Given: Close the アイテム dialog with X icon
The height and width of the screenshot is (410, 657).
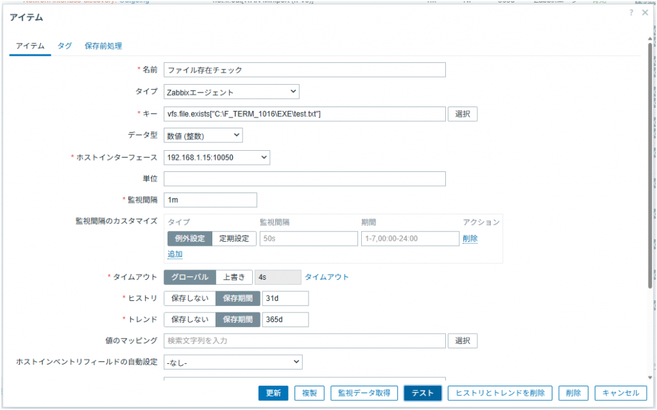Looking at the screenshot, I should click(x=645, y=13).
